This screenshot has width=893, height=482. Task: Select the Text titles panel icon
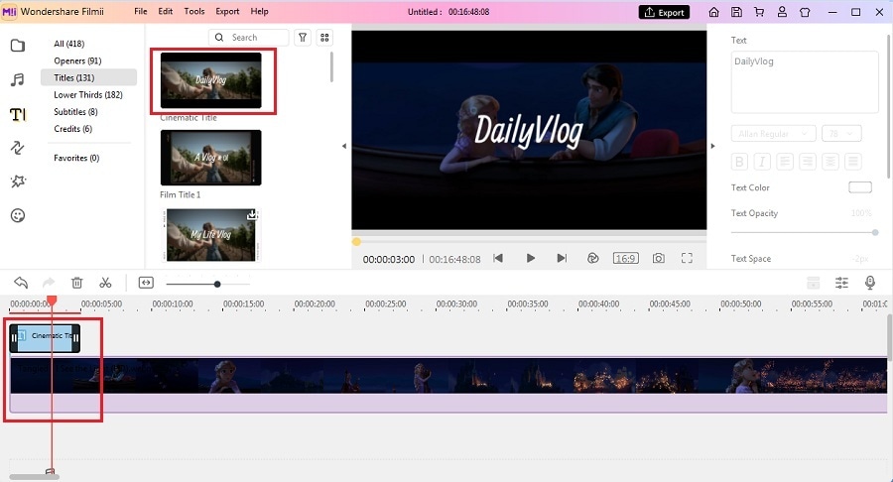point(18,114)
